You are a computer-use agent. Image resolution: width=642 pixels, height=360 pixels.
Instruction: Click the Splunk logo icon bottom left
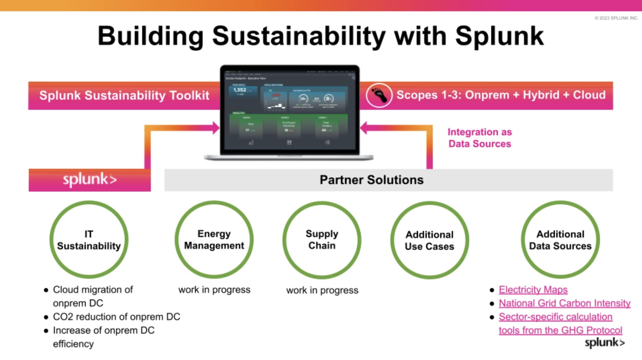click(x=90, y=180)
